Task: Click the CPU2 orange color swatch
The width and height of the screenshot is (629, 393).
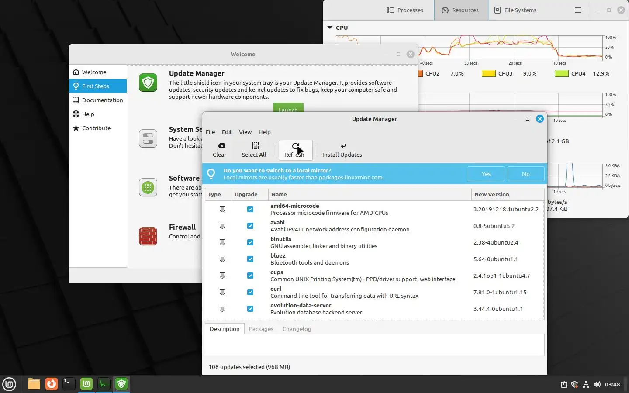Action: click(421, 73)
